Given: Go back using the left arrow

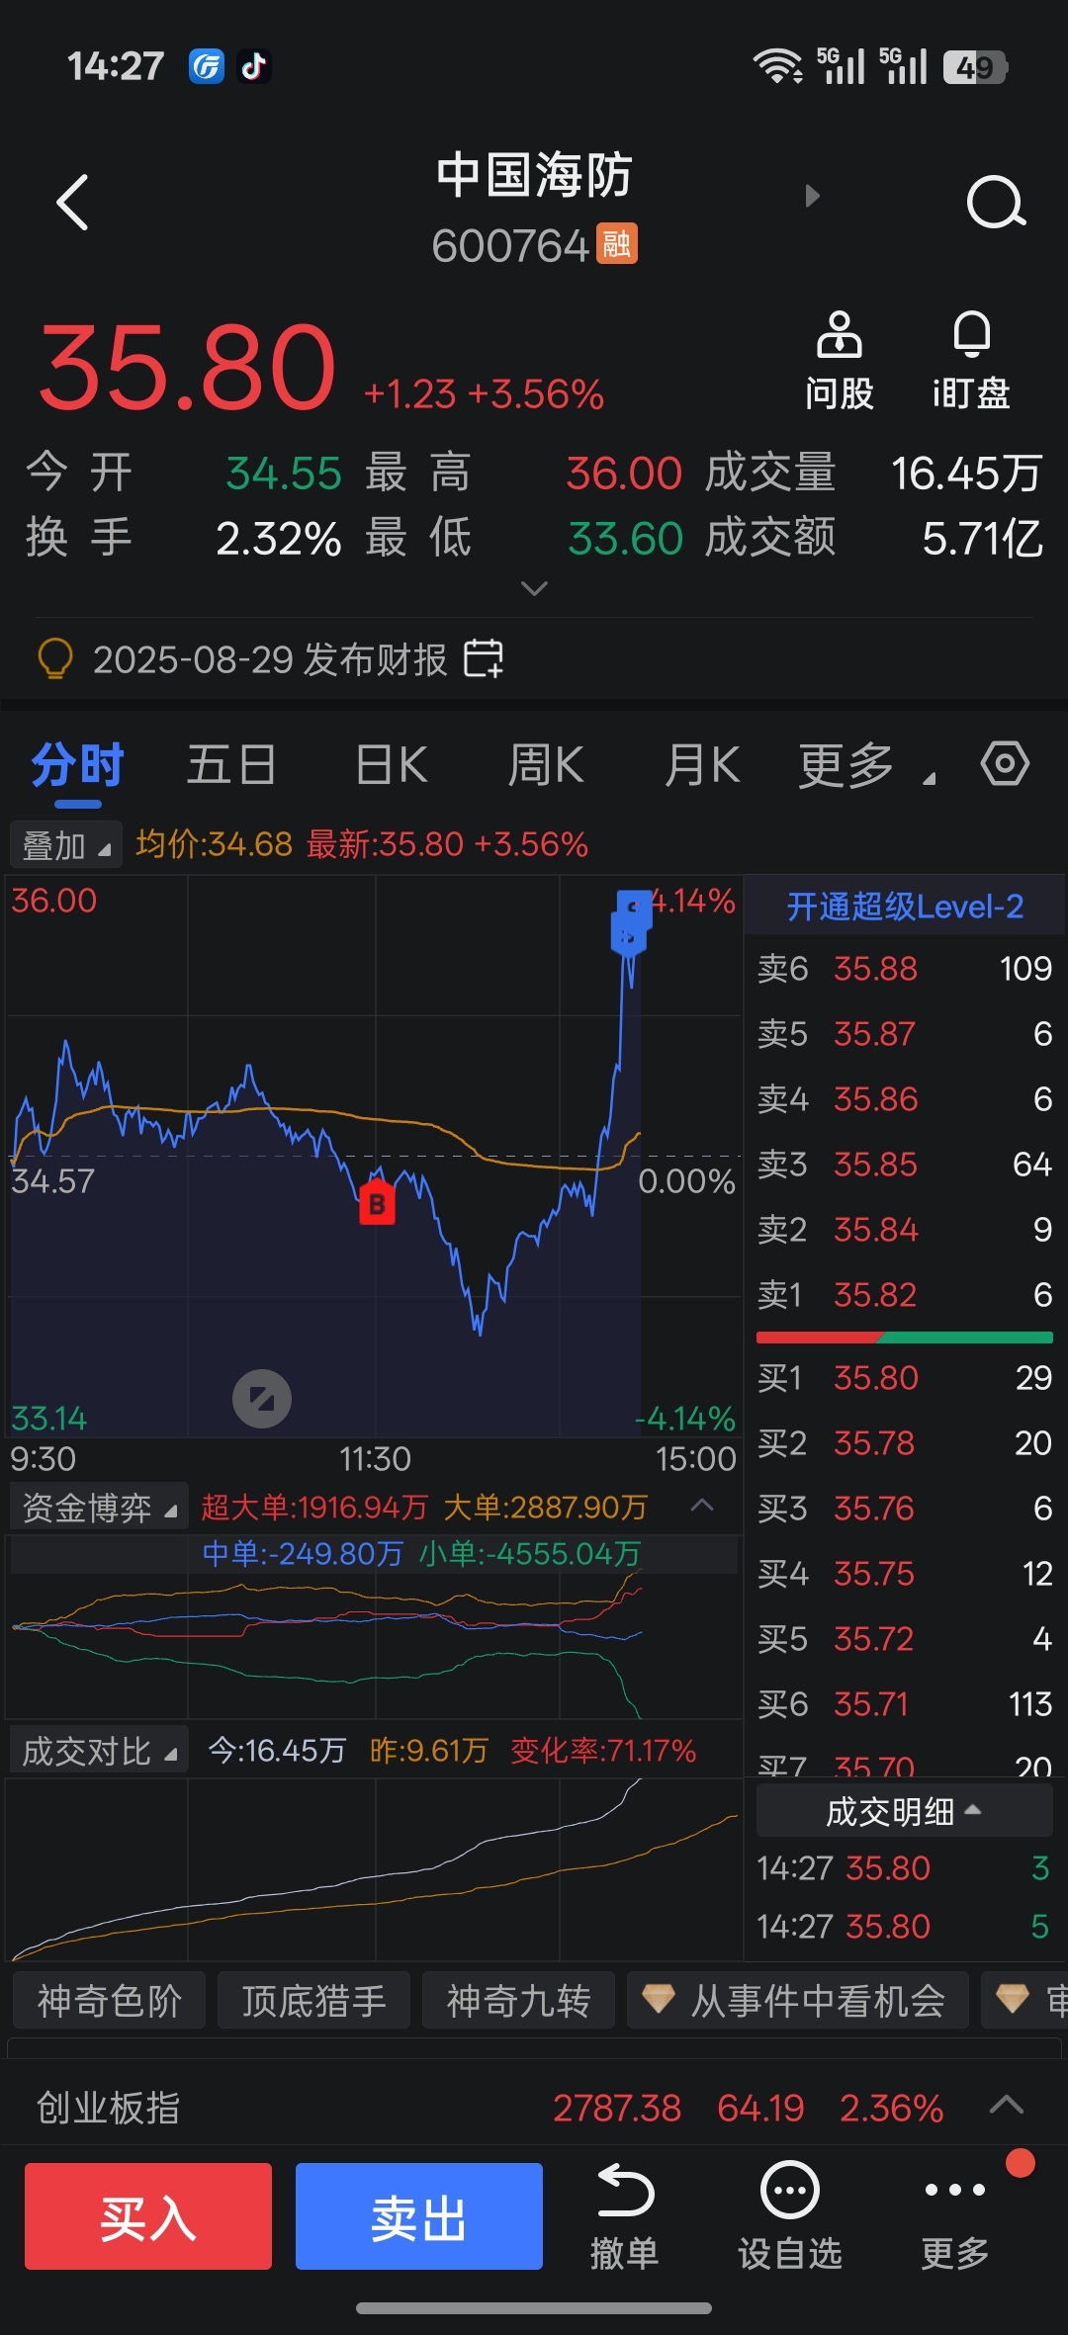Looking at the screenshot, I should 73,203.
